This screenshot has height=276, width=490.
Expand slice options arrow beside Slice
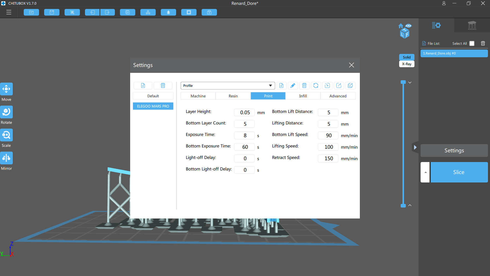coord(425,172)
